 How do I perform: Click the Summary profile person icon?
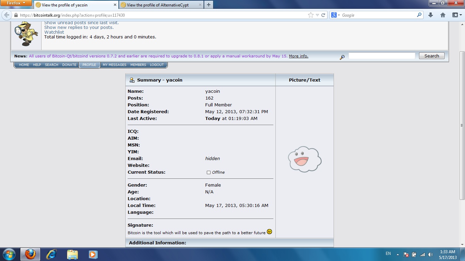132,80
